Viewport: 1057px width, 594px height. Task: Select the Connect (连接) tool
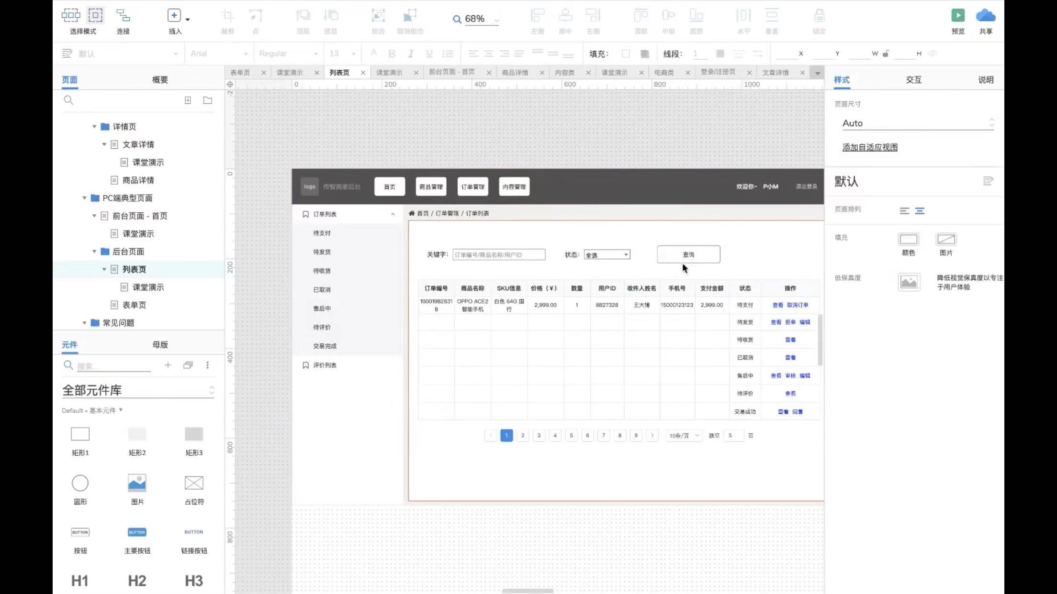(123, 16)
